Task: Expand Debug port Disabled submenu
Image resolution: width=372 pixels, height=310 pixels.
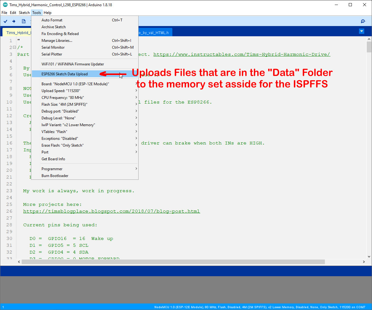Action: (x=85, y=111)
